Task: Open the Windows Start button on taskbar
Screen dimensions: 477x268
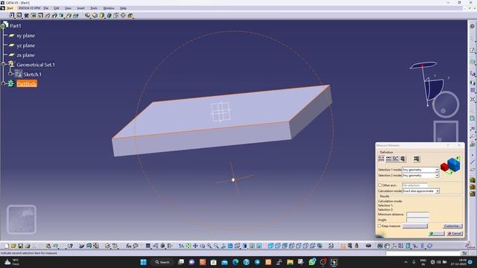Action: click(x=143, y=262)
